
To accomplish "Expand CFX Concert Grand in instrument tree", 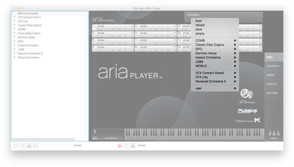I will [x=15, y=17].
